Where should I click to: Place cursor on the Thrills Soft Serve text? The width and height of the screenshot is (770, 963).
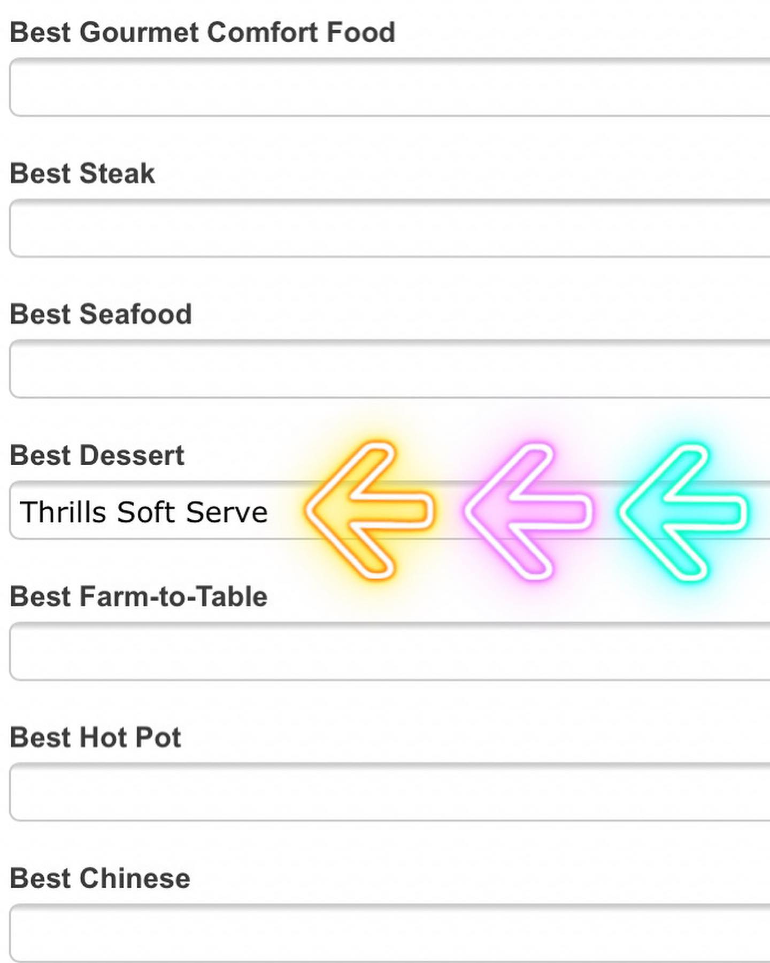[143, 512]
